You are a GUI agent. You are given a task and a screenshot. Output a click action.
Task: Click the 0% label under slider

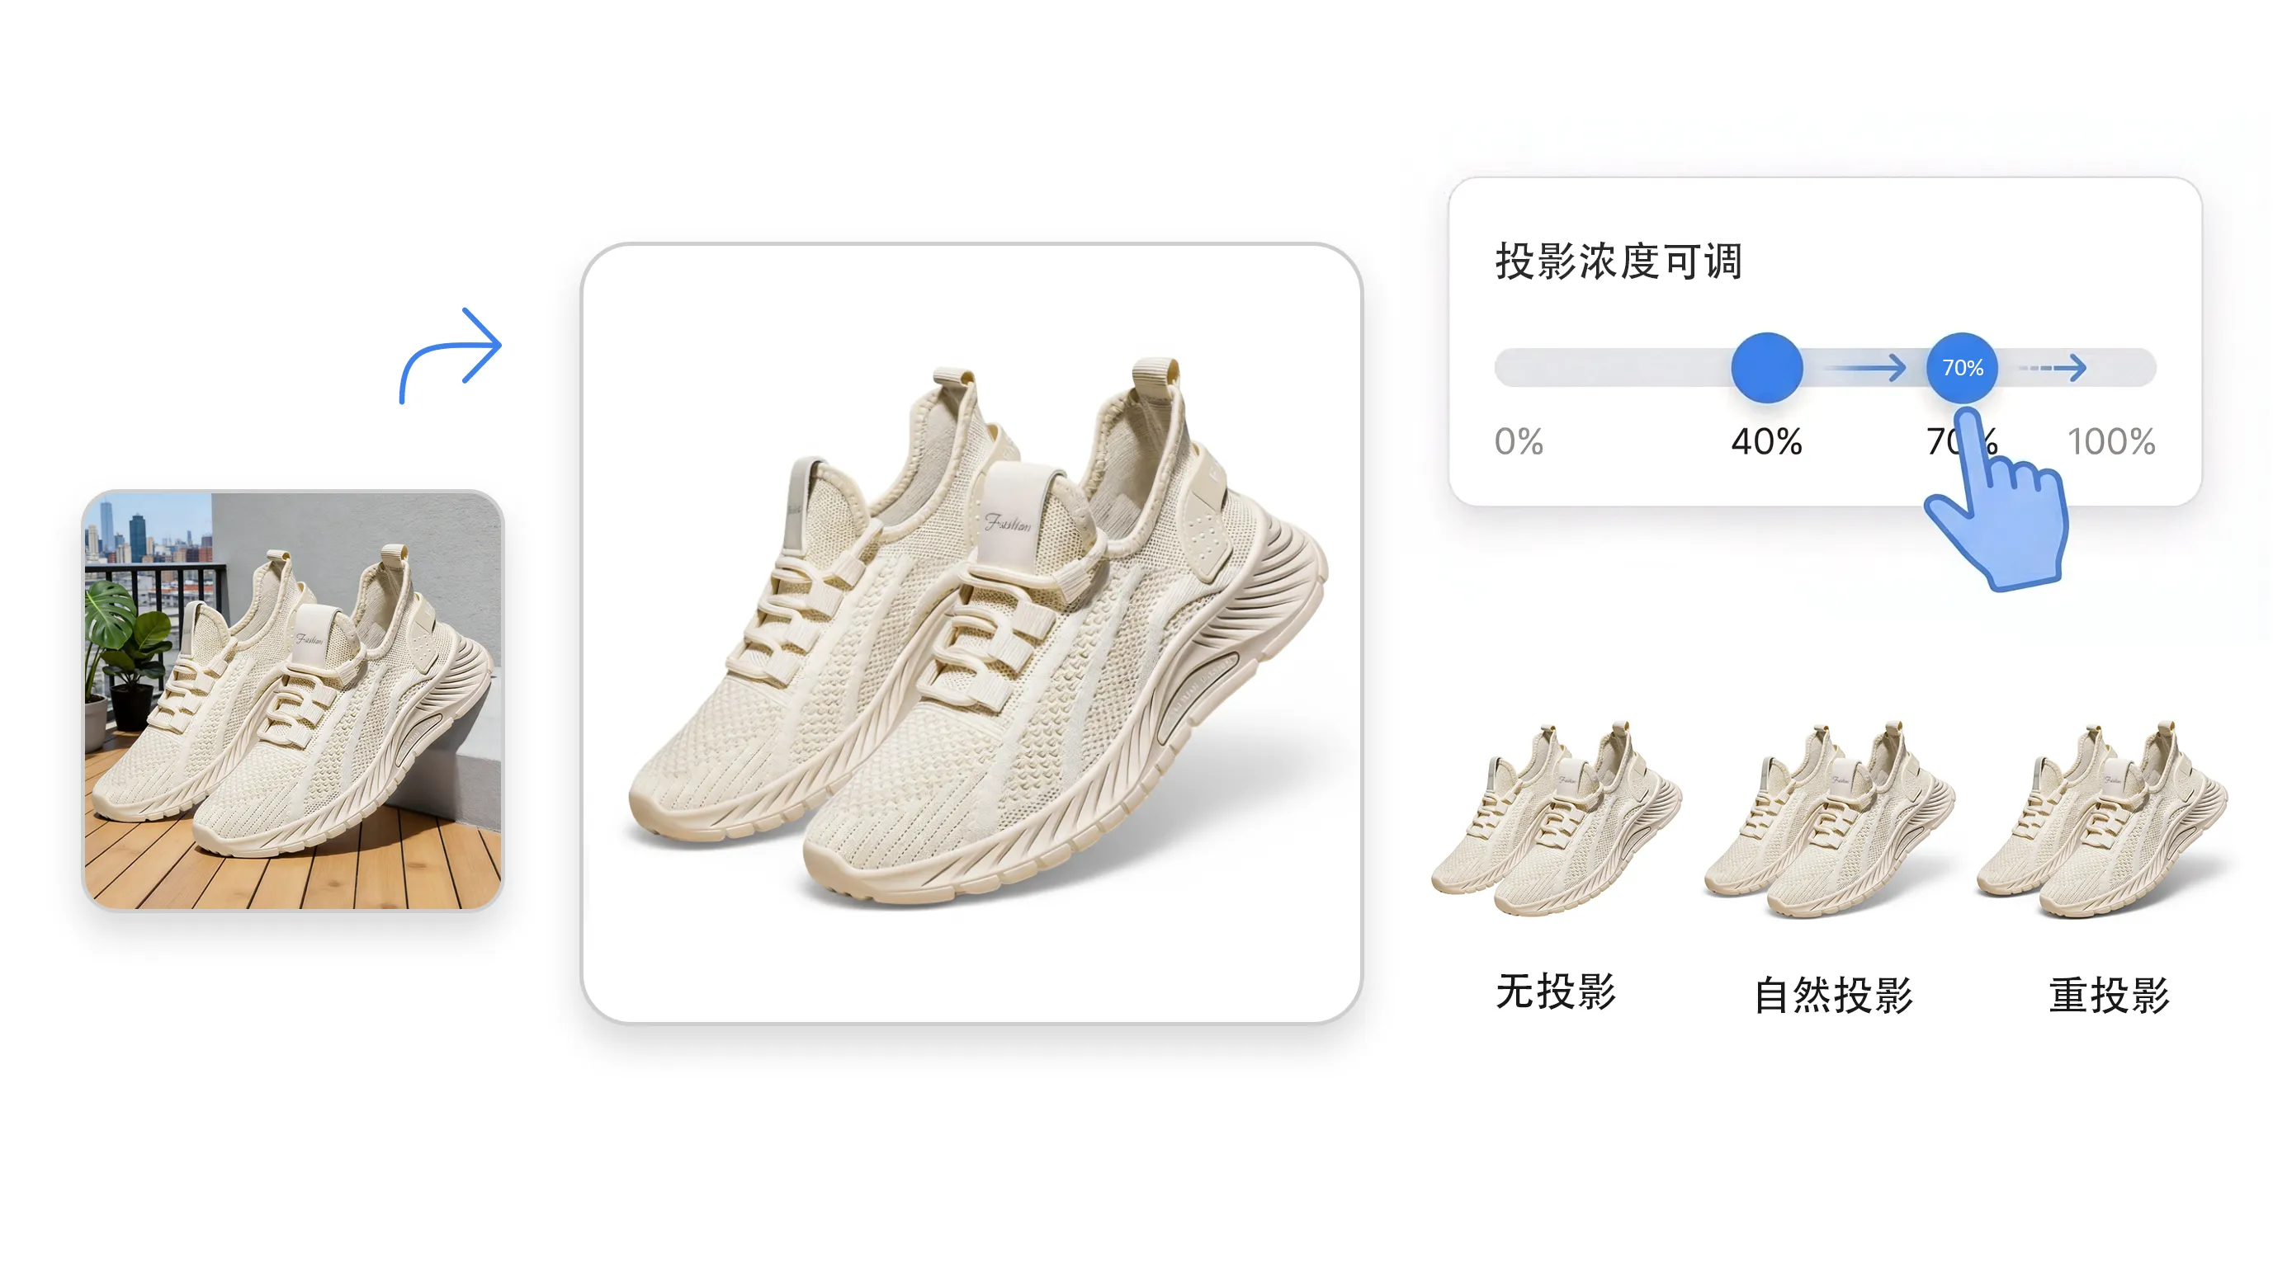tap(1519, 442)
